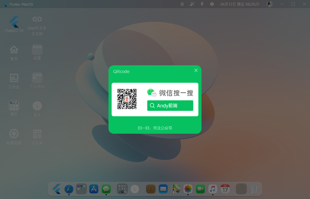Open the 设置 folder on desktop
The width and height of the screenshot is (310, 199).
37,49
